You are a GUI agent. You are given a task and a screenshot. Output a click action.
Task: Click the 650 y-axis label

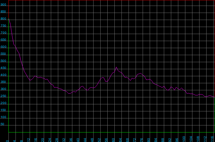(x=3, y=40)
